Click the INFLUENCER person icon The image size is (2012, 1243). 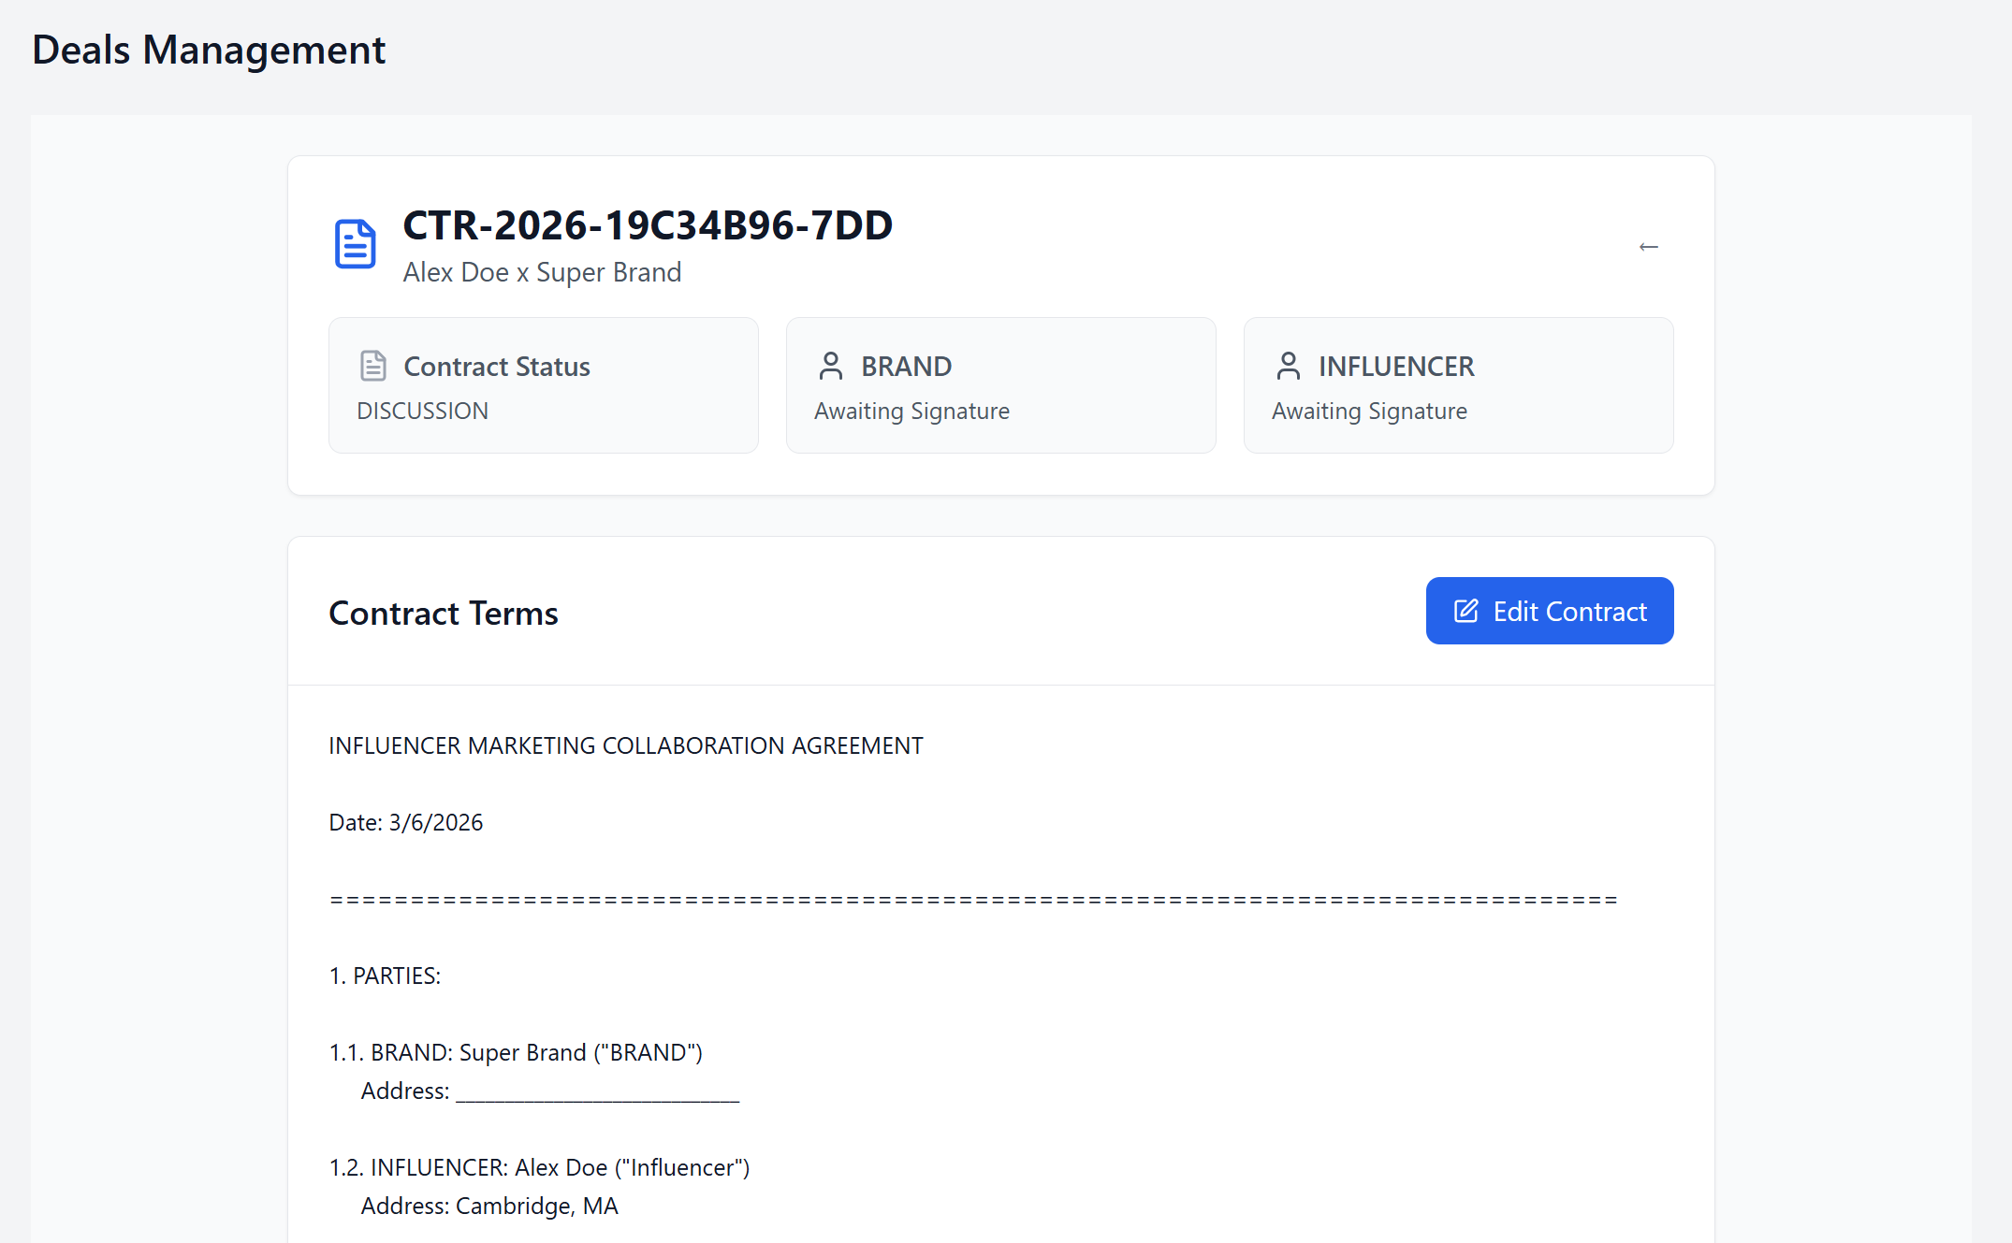click(x=1289, y=366)
